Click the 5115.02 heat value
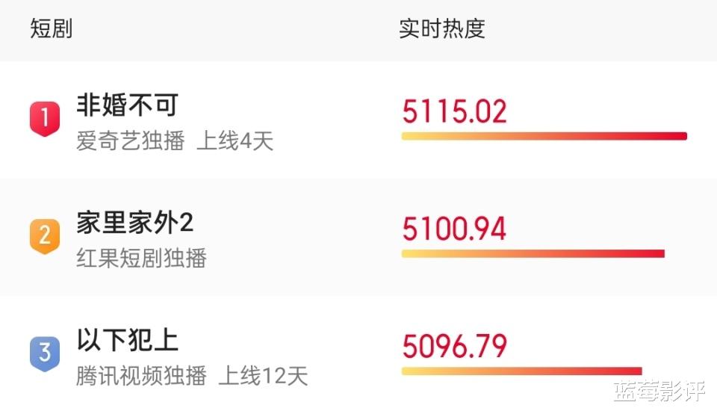Viewport: 717px width, 417px height. coord(454,112)
